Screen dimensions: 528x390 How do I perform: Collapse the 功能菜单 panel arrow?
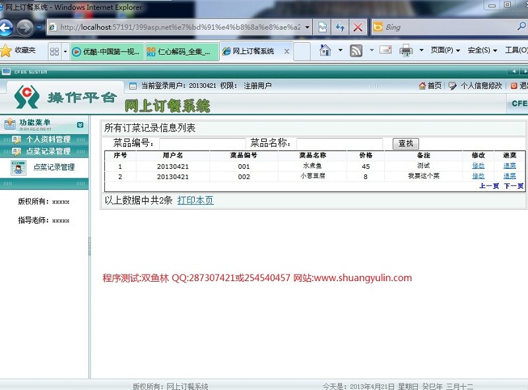pyautogui.click(x=80, y=125)
